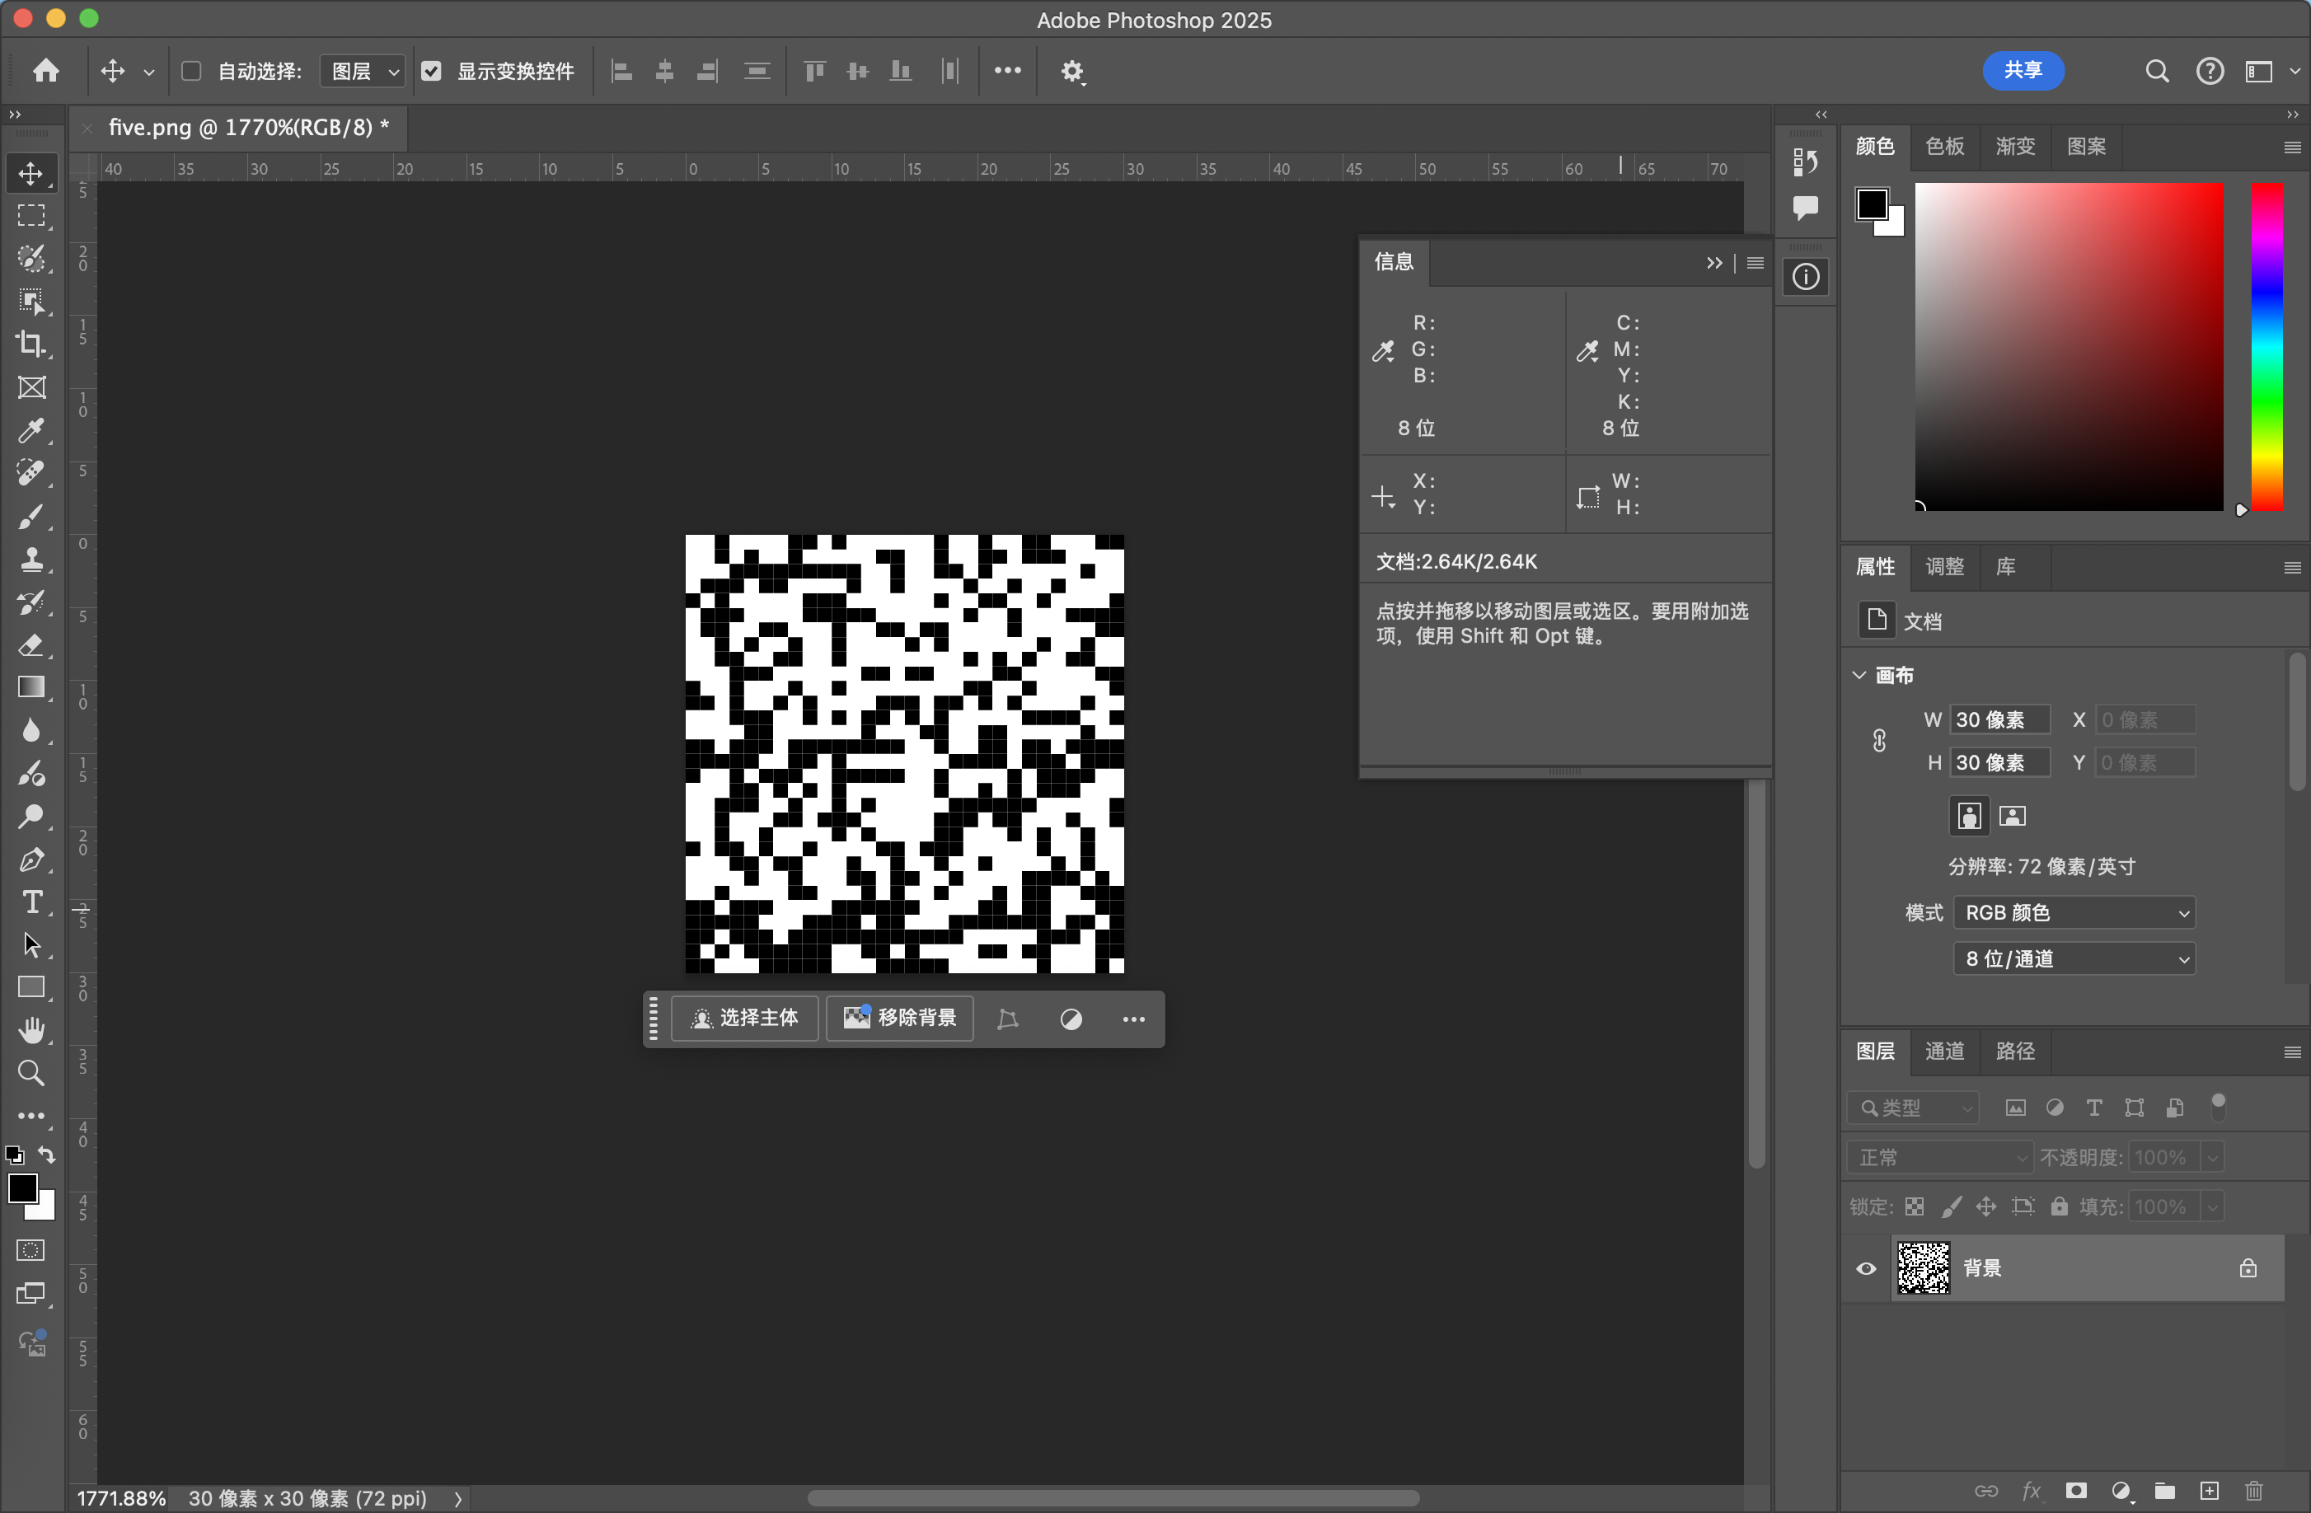The height and width of the screenshot is (1513, 2311).
Task: Open the Search icon in top bar
Action: coord(2157,71)
